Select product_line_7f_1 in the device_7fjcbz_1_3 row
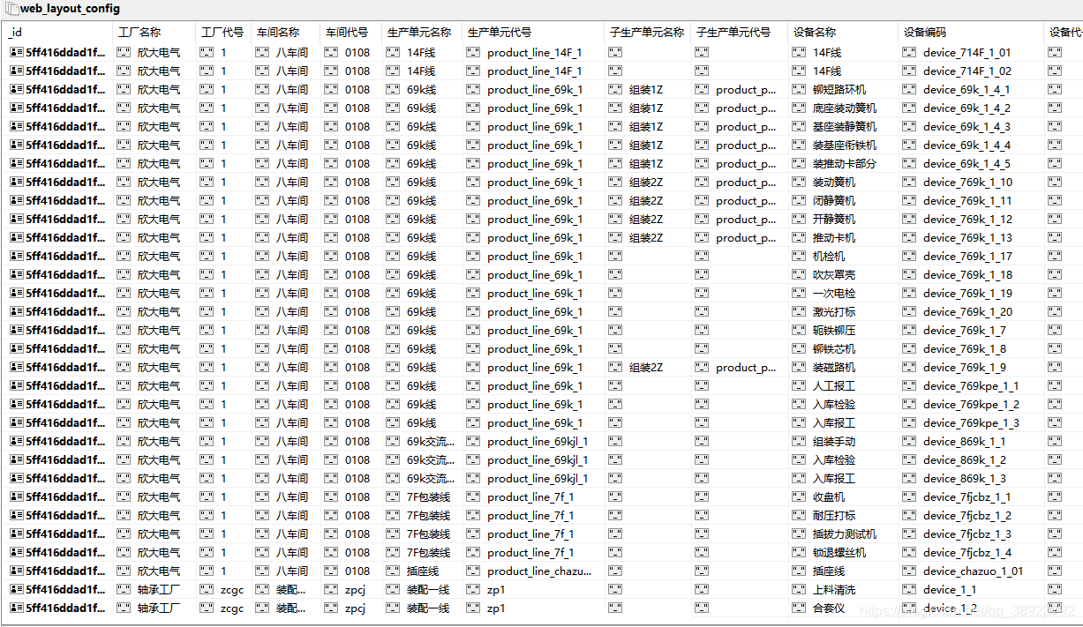1083x627 pixels. coord(530,534)
